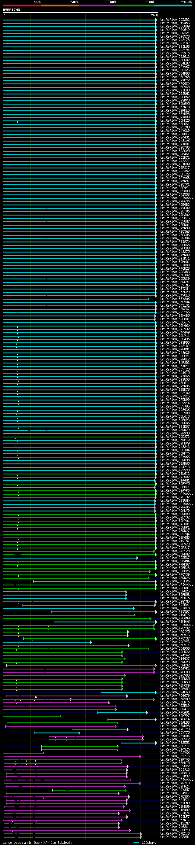195x845 pixels.
Task: Select the UniRef100_Q03194 label
Action: tap(175, 50)
